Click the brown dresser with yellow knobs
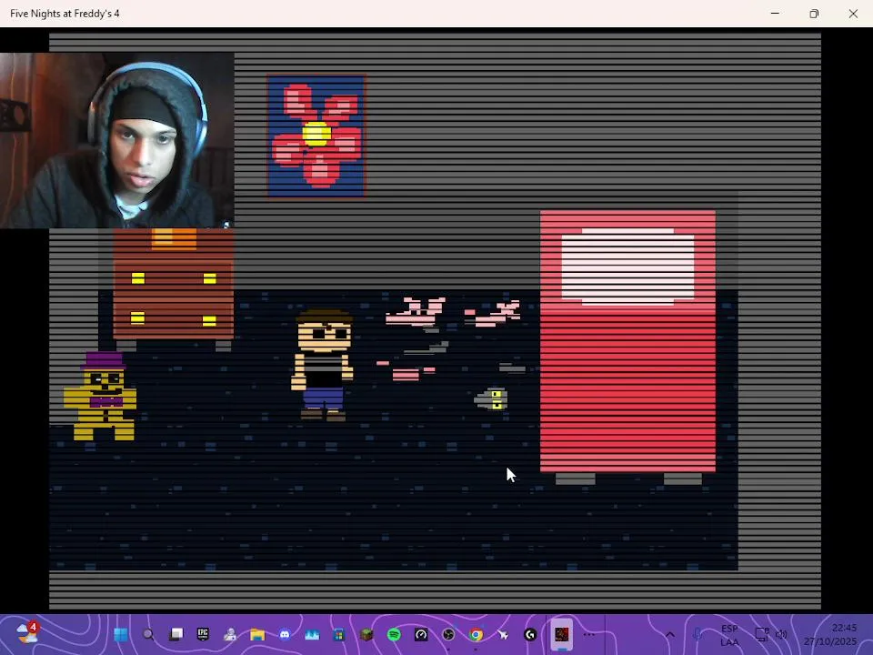This screenshot has width=873, height=655. tap(173, 288)
